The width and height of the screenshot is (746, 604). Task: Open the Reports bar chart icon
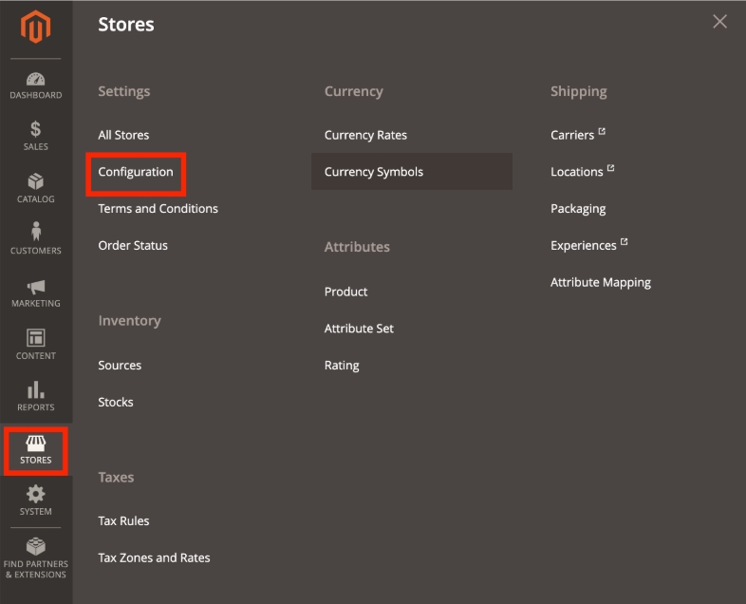point(36,389)
